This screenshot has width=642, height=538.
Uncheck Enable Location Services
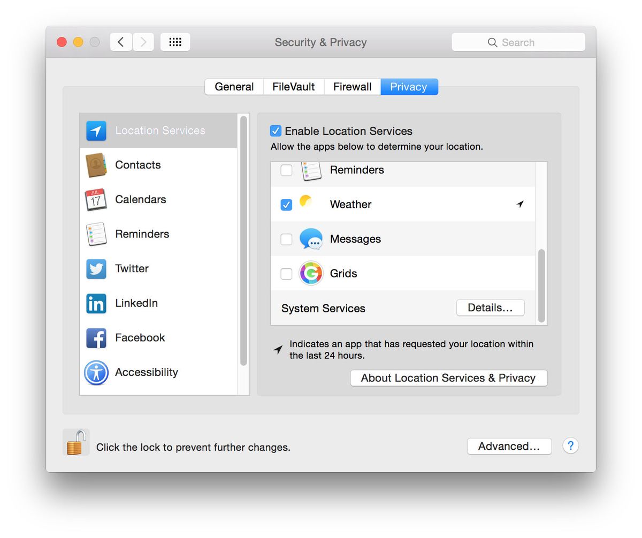[276, 130]
